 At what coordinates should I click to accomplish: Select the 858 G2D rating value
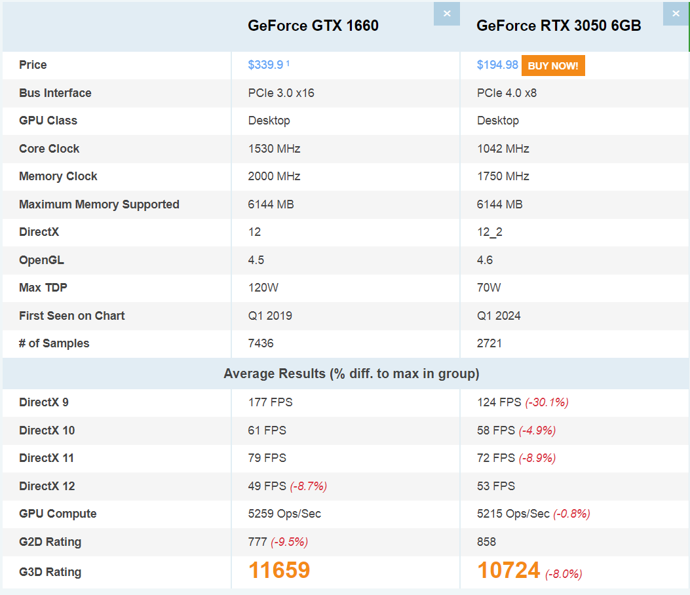[486, 542]
